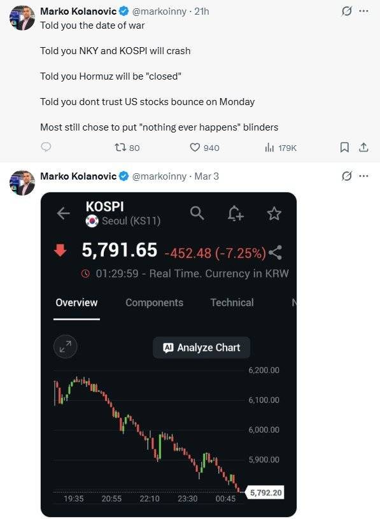The image size is (380, 519).
Task: Tap the reply icon on Marko's tweet
Action: [45, 147]
